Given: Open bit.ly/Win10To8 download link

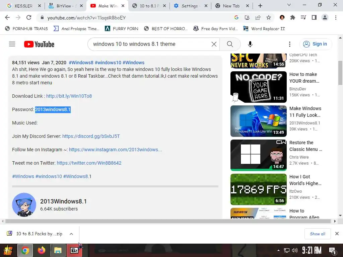Looking at the screenshot, I should [69, 96].
